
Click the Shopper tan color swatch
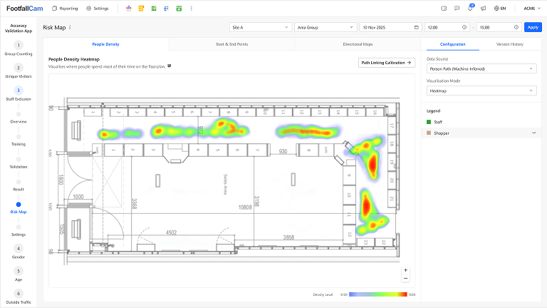(x=429, y=133)
